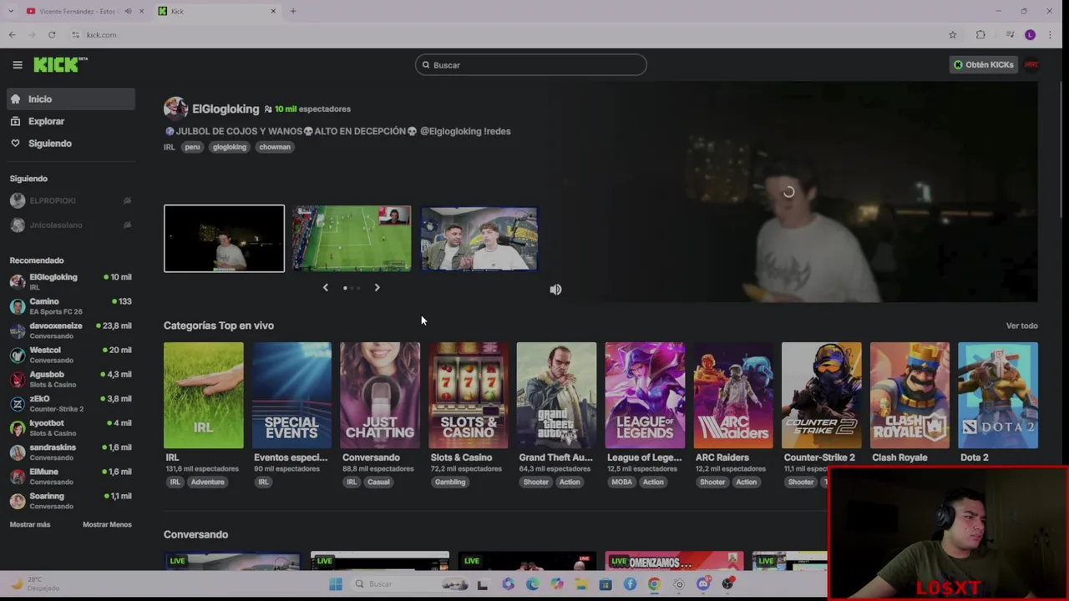Open zEkO channel in Recomendado
This screenshot has height=601, width=1069.
tap(71, 403)
